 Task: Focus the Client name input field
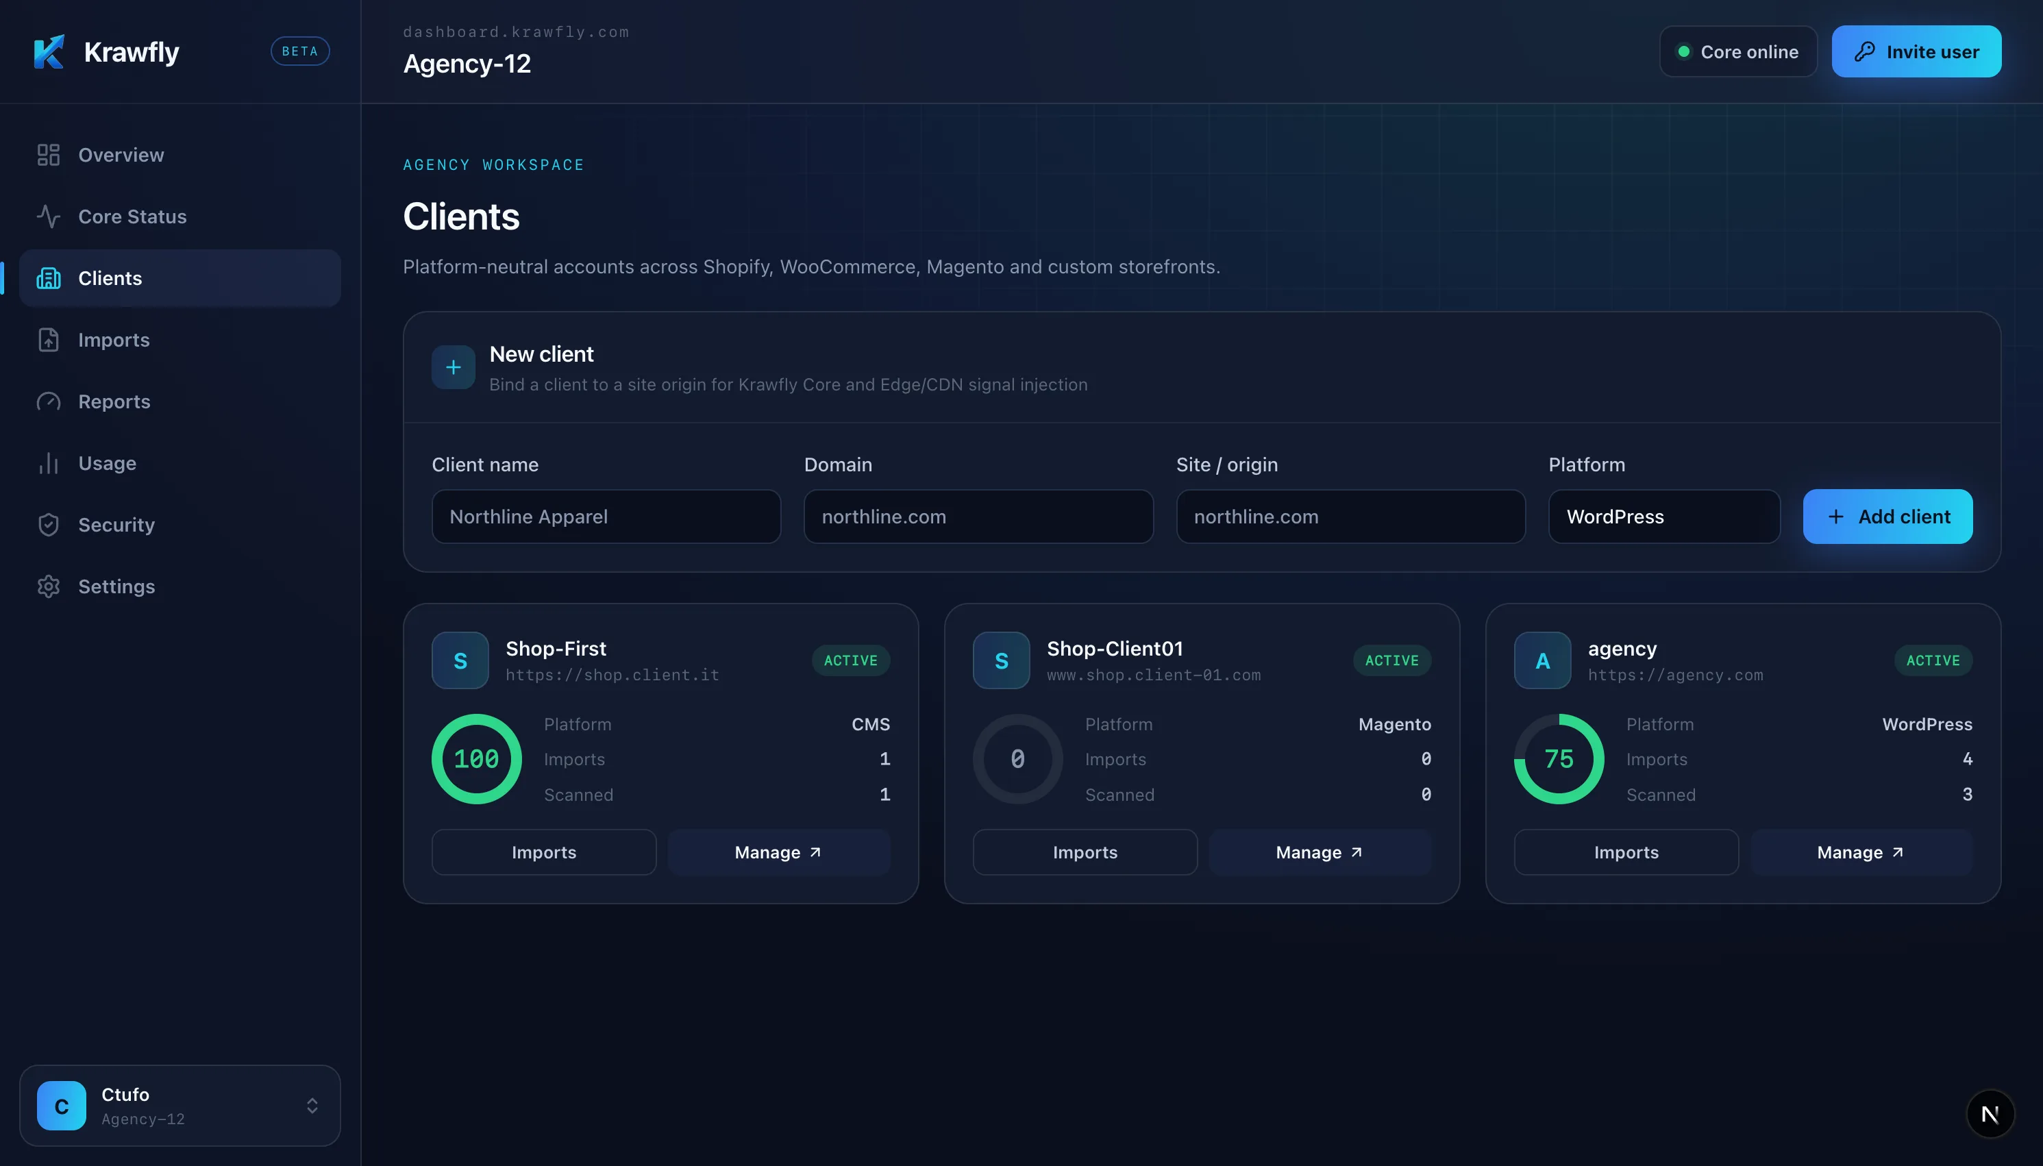tap(606, 517)
